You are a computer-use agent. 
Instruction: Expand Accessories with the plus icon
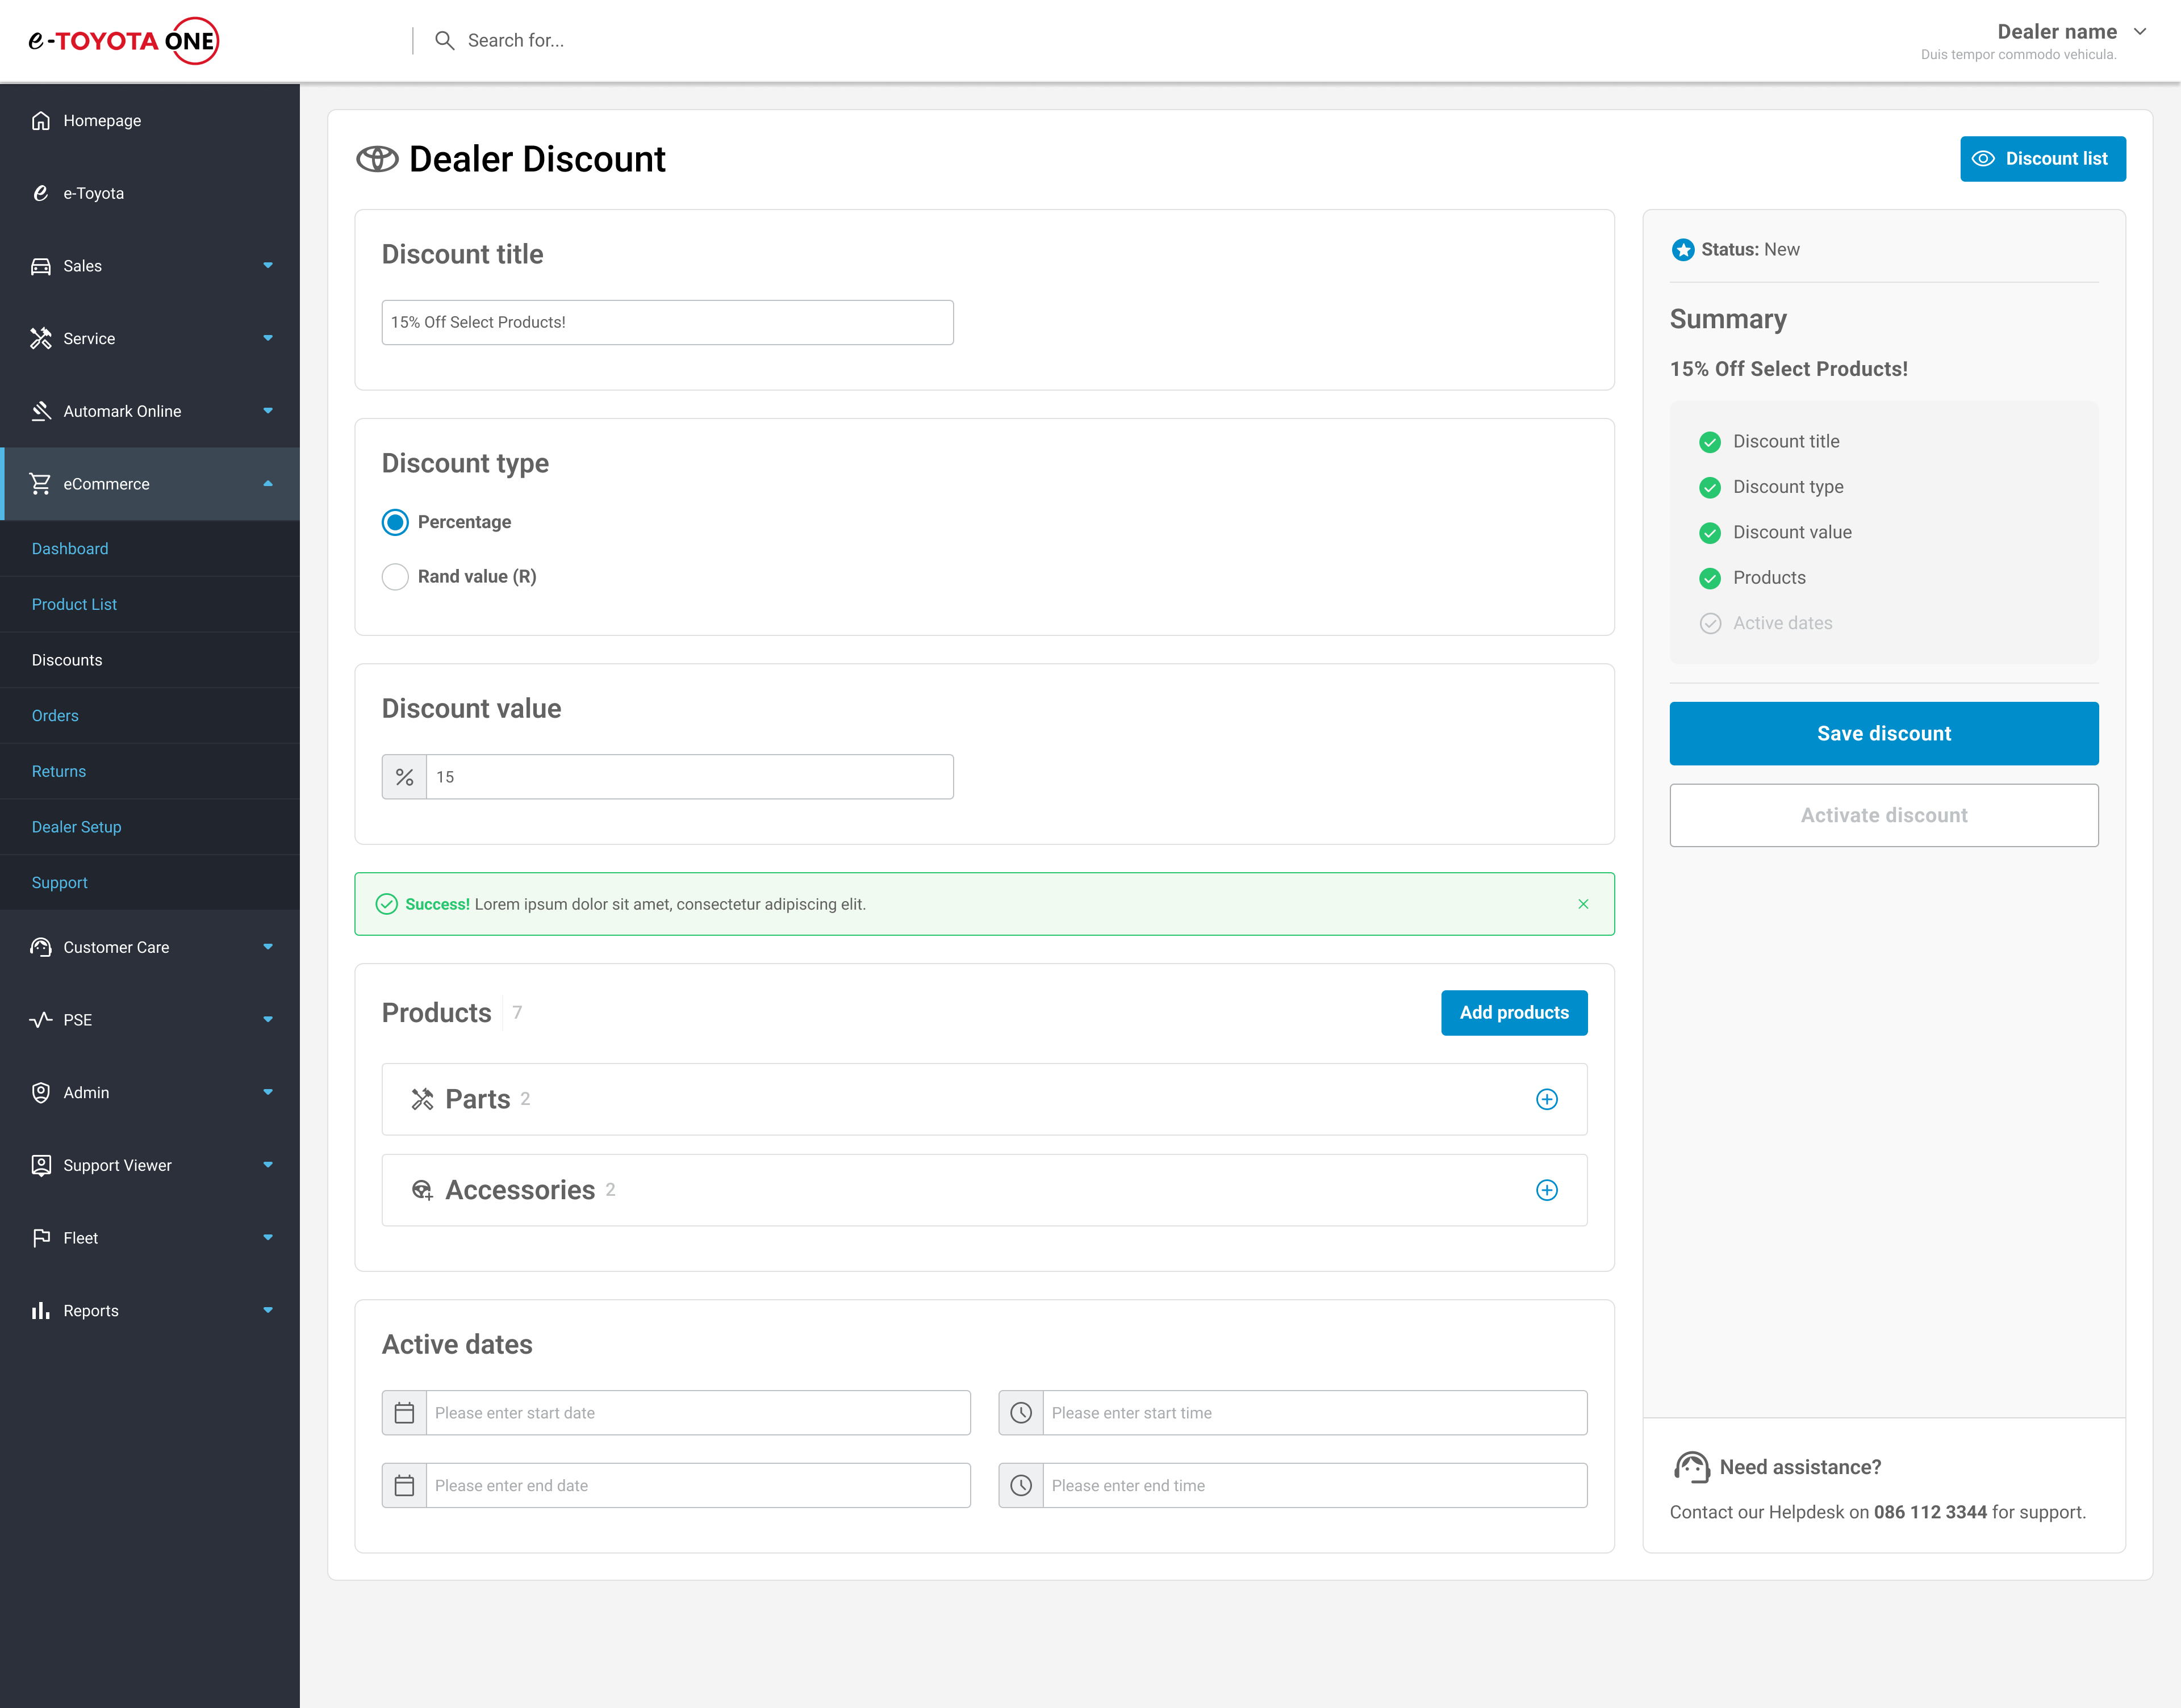pyautogui.click(x=1546, y=1190)
